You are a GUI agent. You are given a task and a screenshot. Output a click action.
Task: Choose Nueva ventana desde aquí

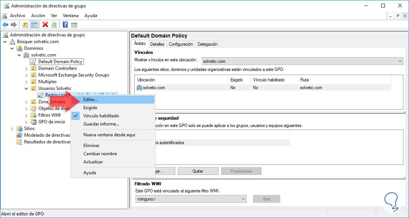pyautogui.click(x=113, y=135)
